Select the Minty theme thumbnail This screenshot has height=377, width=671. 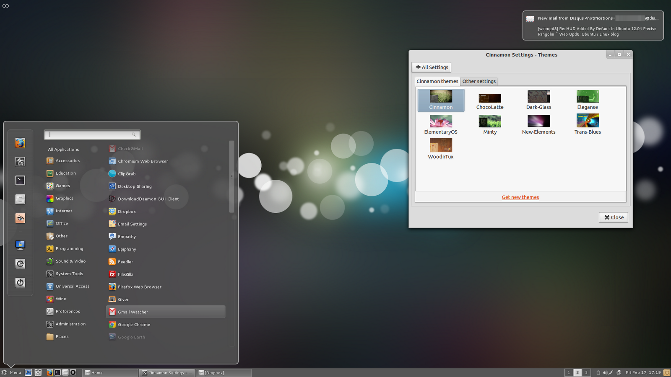pyautogui.click(x=489, y=121)
